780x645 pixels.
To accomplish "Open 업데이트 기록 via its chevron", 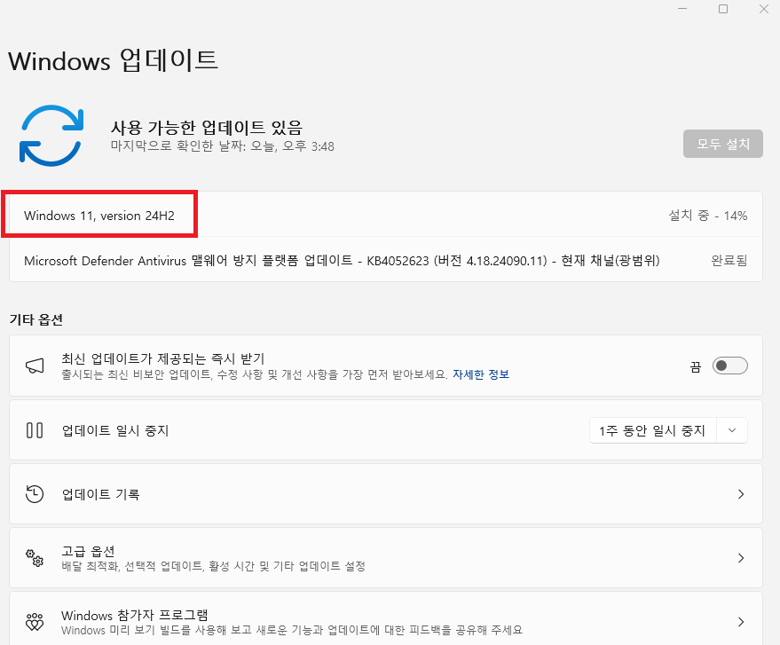I will click(741, 494).
